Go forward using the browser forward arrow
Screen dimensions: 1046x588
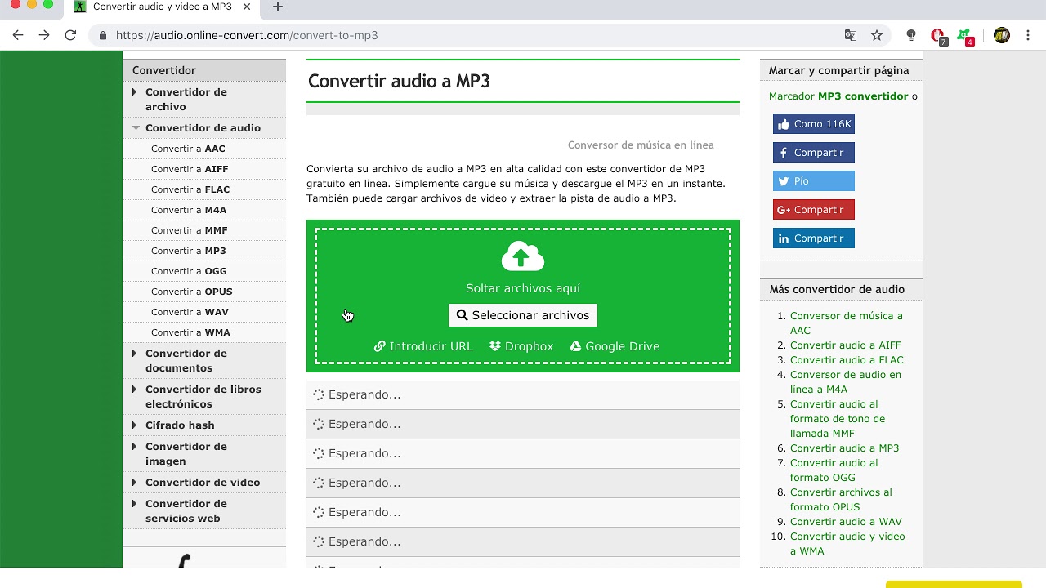pyautogui.click(x=44, y=35)
